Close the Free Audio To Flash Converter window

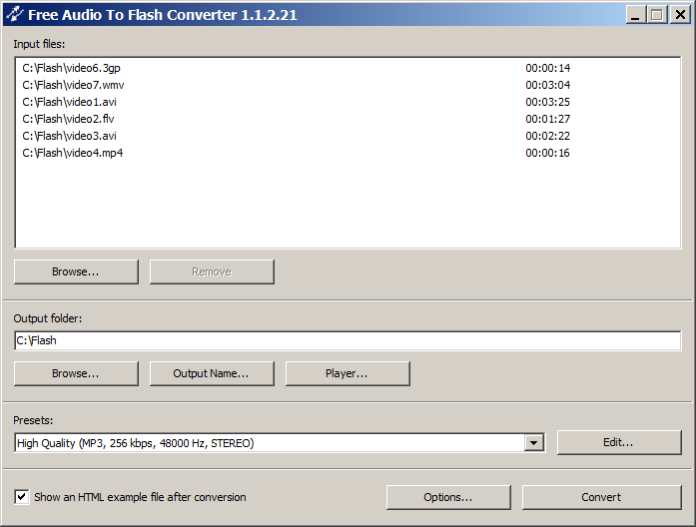click(678, 15)
